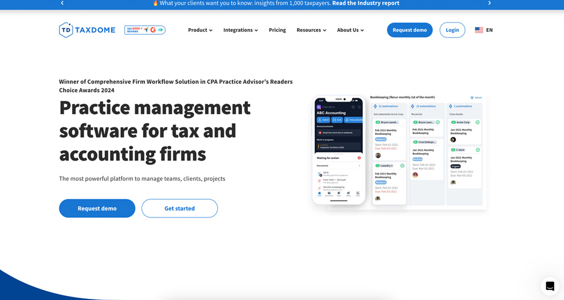Click the US flag language icon
The height and width of the screenshot is (300, 564).
479,30
